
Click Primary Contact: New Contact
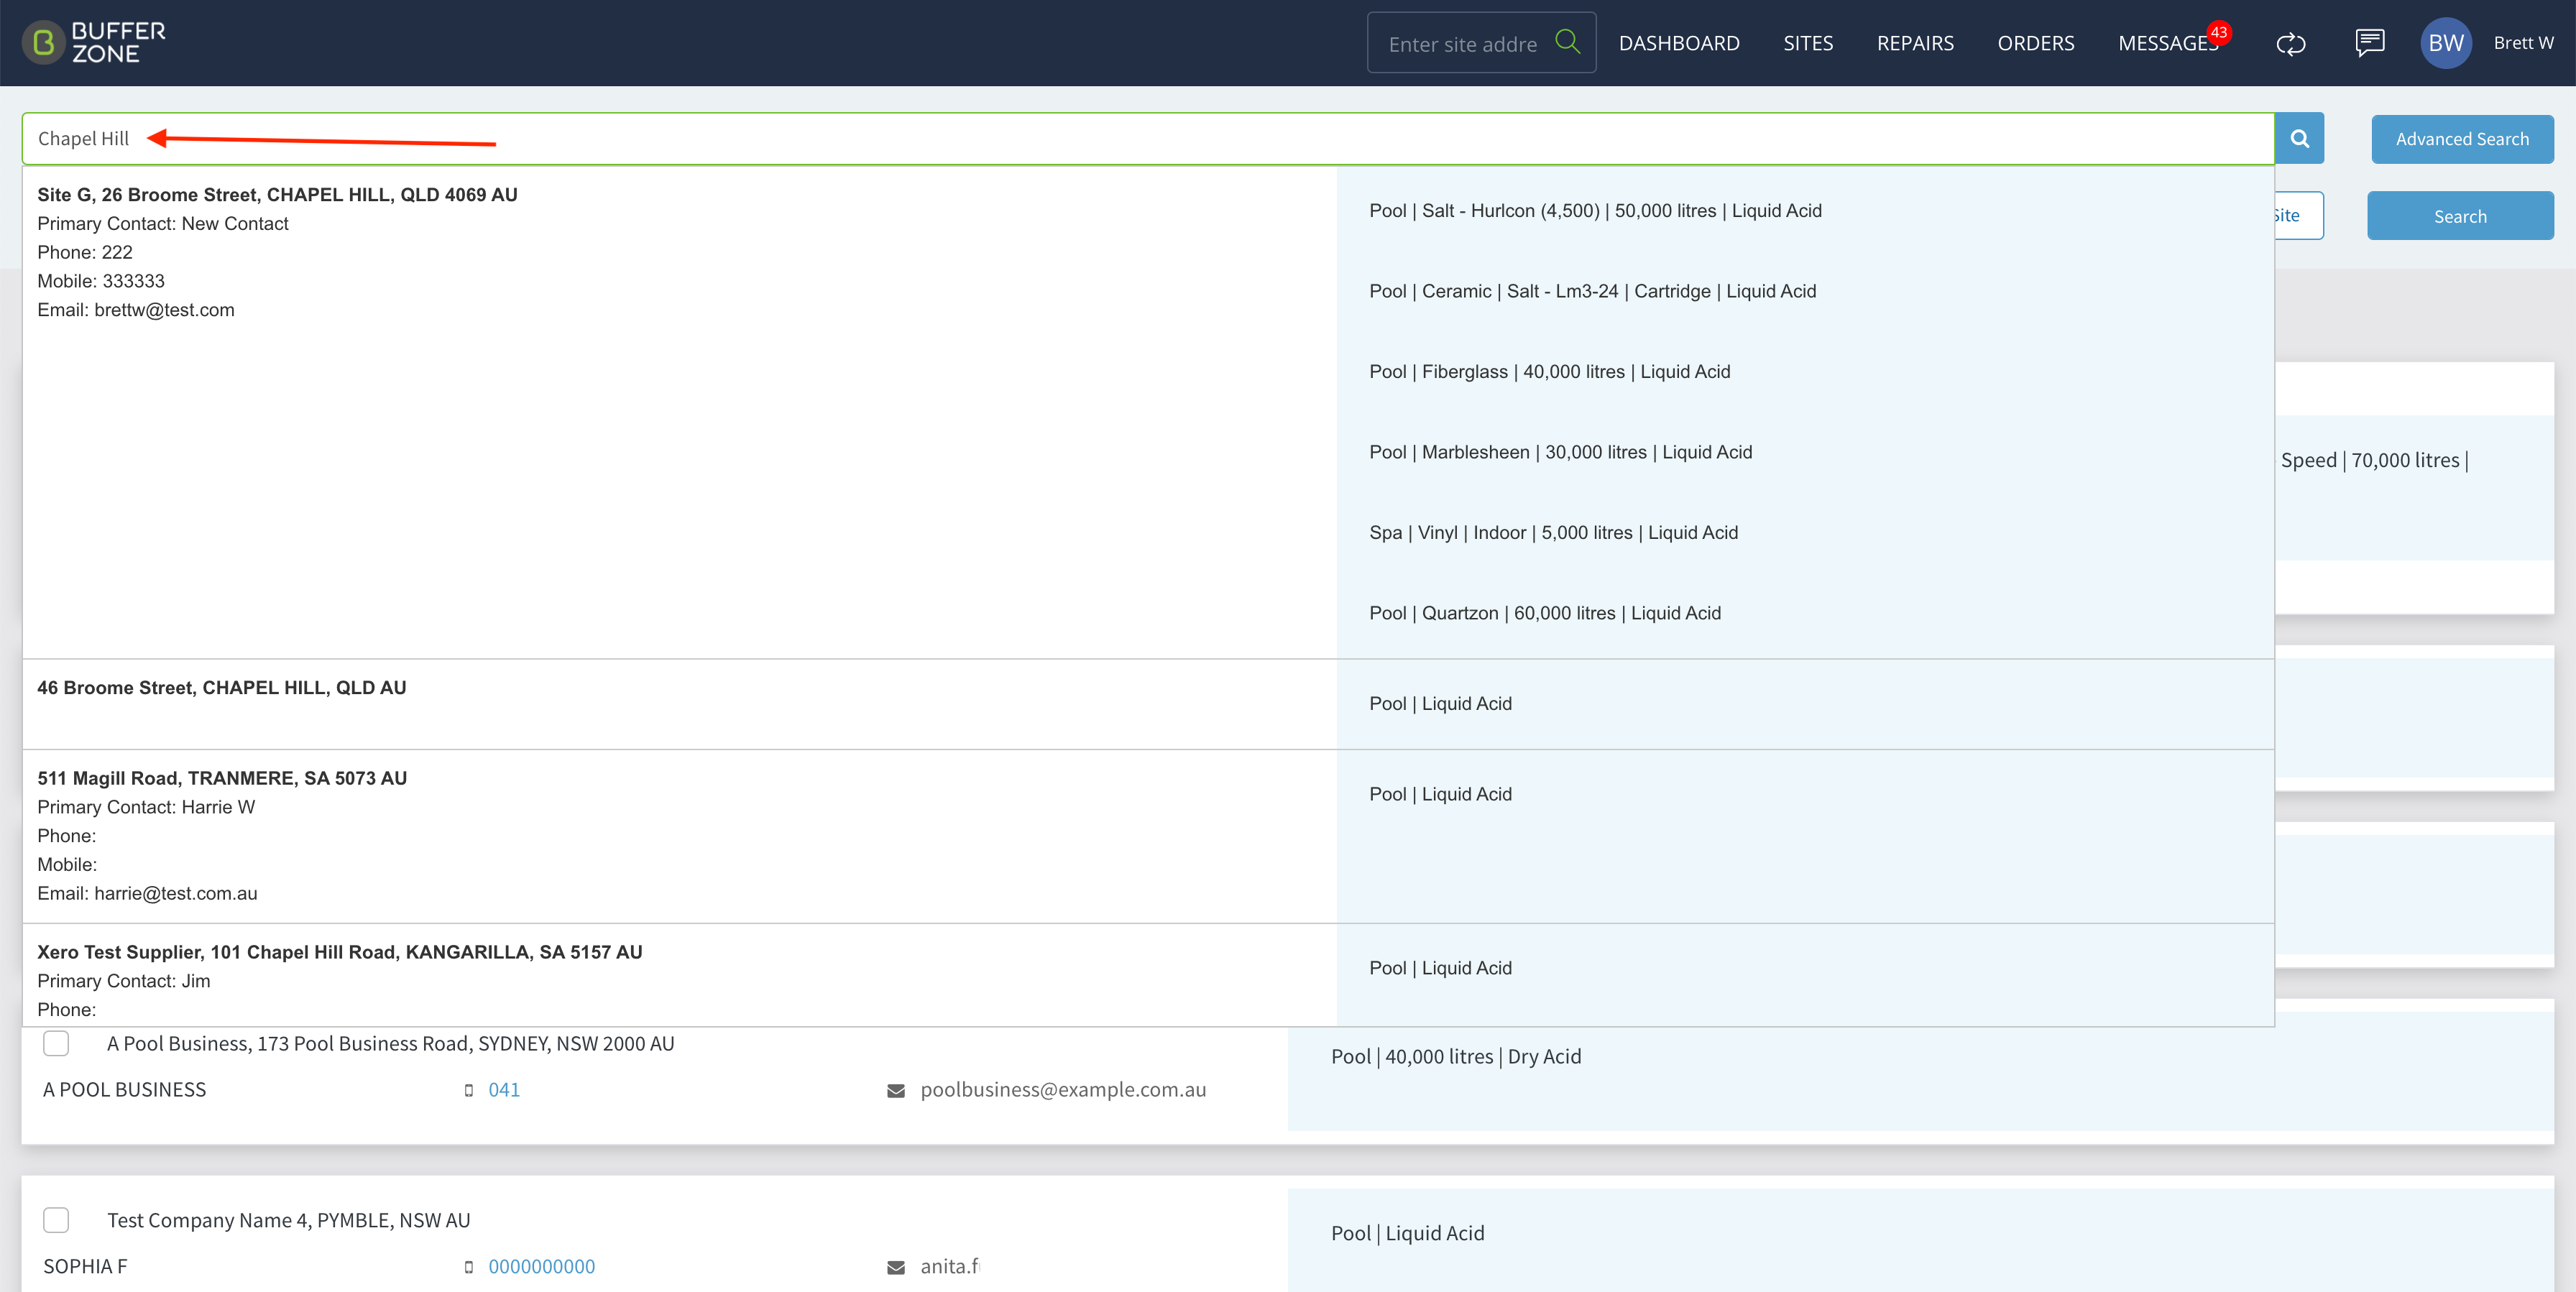point(163,224)
